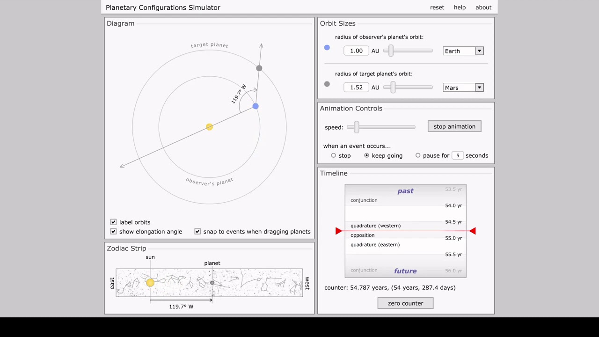Screen dimensions: 599x337
Task: Click the Planetary Configurations Simulator title
Action: pyautogui.click(x=163, y=7)
